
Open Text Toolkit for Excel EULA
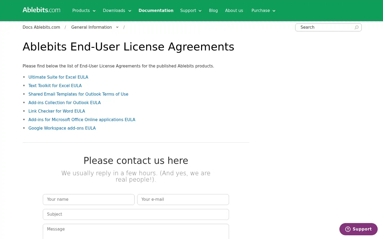click(x=55, y=86)
